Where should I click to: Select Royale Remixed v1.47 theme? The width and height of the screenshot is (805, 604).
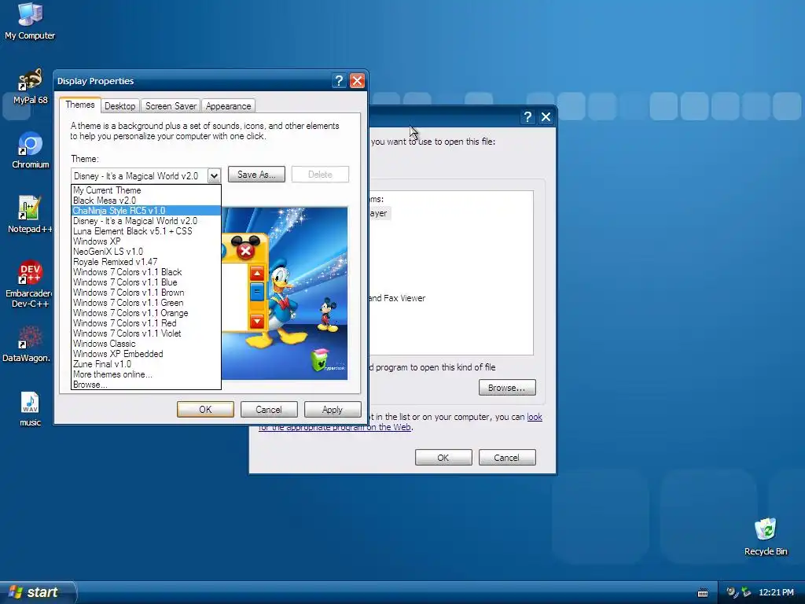[145, 262]
